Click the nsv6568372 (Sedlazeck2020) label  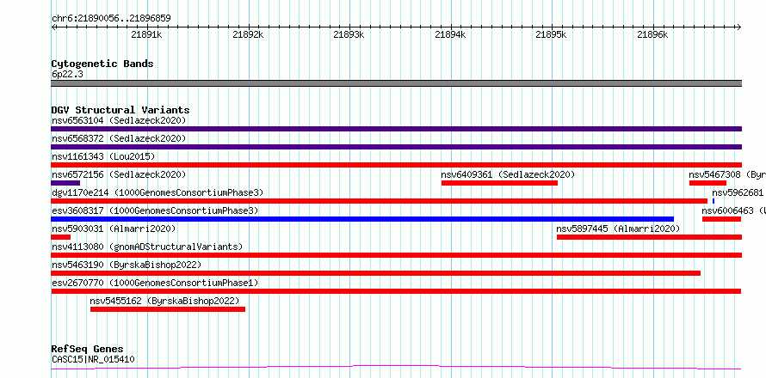coord(119,138)
